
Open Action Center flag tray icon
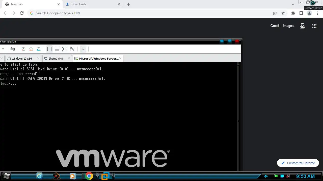276,176
